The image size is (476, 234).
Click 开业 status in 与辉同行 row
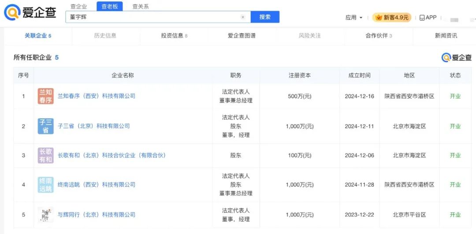click(x=455, y=215)
